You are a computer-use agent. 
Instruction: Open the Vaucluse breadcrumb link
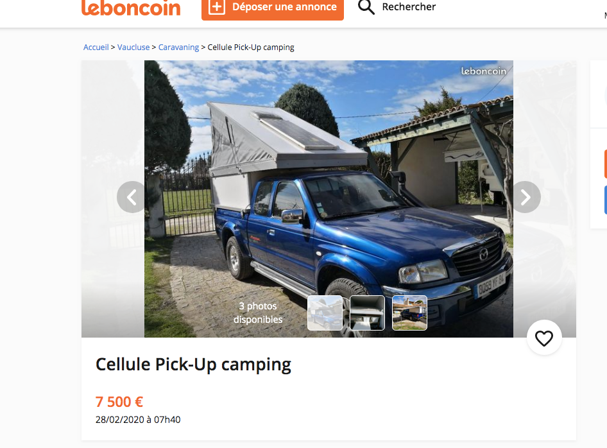[133, 47]
